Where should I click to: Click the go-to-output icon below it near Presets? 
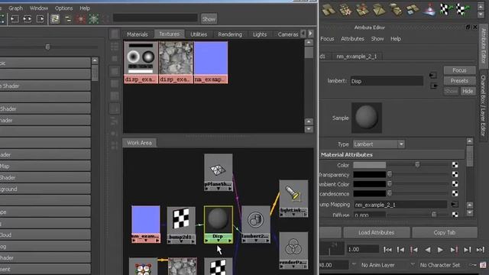pos(434,86)
